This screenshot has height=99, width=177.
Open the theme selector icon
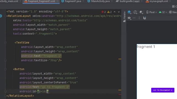170,12
